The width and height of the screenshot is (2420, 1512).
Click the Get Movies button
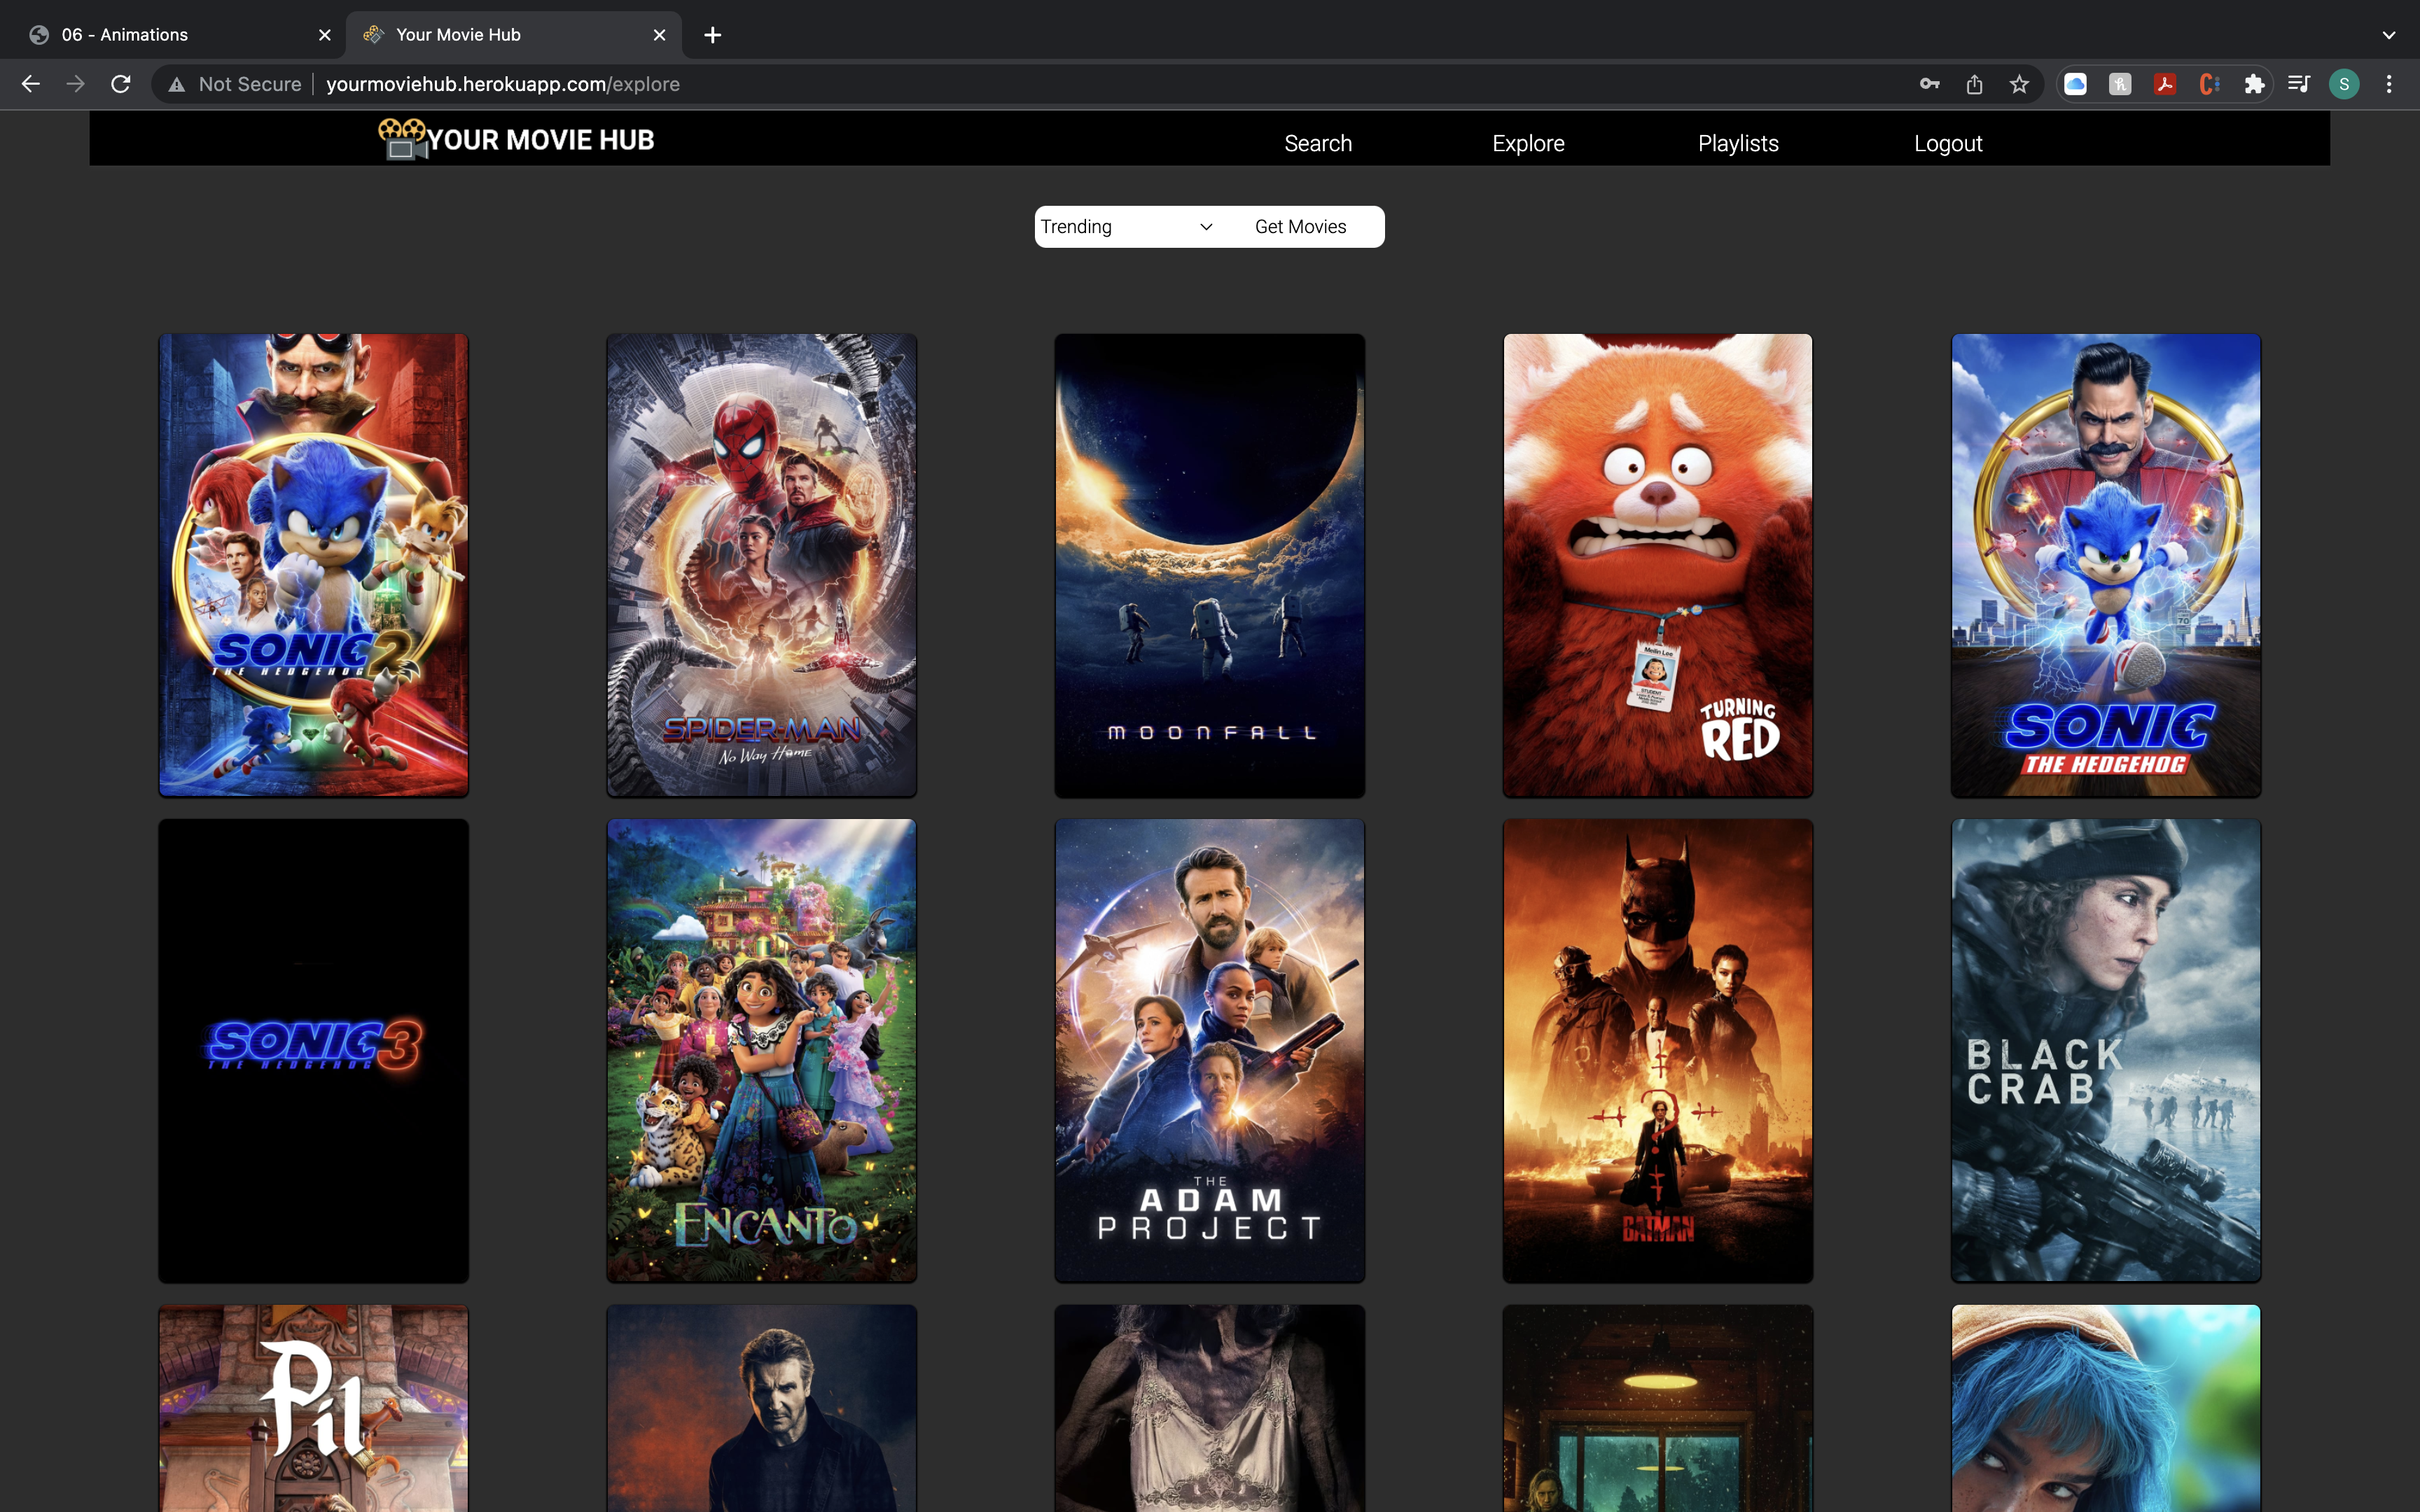pos(1300,227)
